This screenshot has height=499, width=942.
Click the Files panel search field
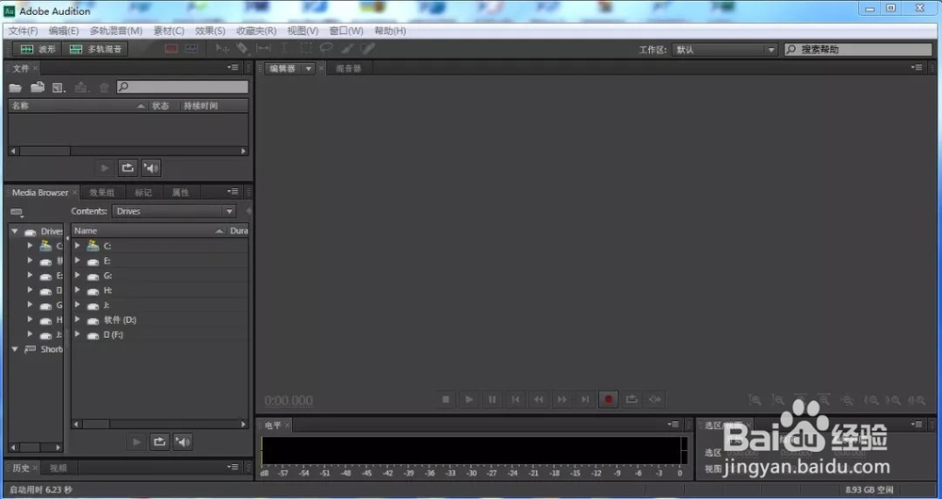point(182,87)
